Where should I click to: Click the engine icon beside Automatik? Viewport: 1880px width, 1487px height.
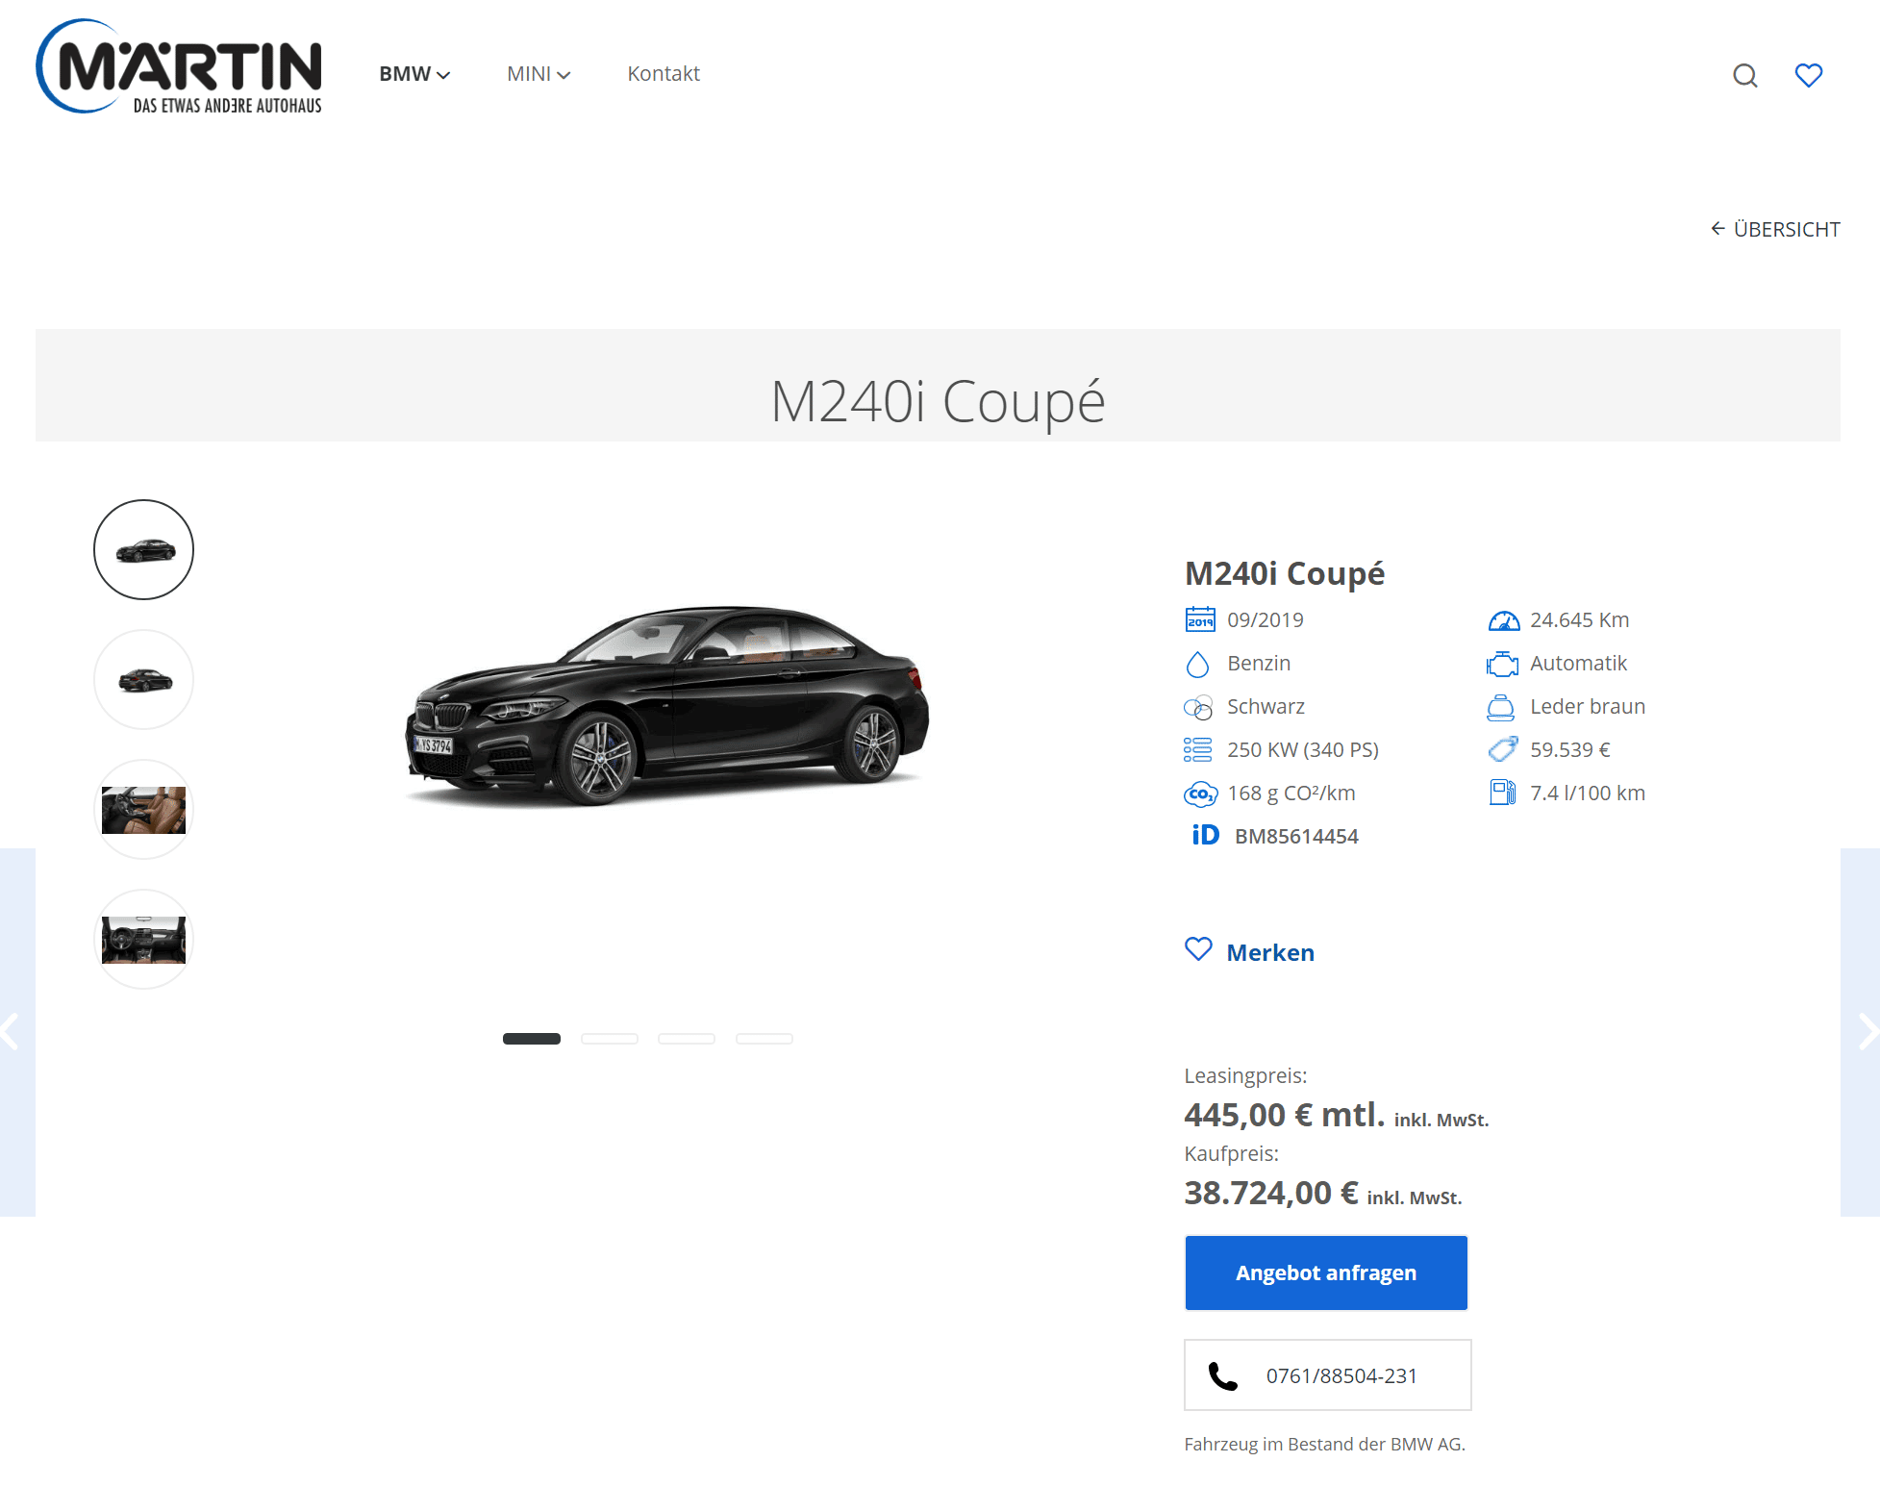pos(1502,664)
